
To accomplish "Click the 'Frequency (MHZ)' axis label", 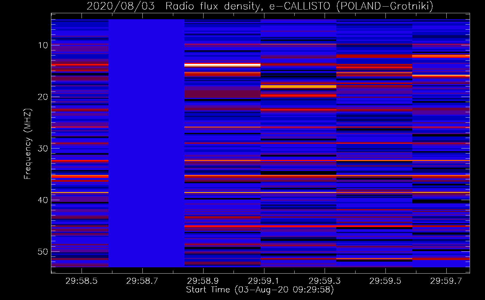I will click(x=28, y=144).
